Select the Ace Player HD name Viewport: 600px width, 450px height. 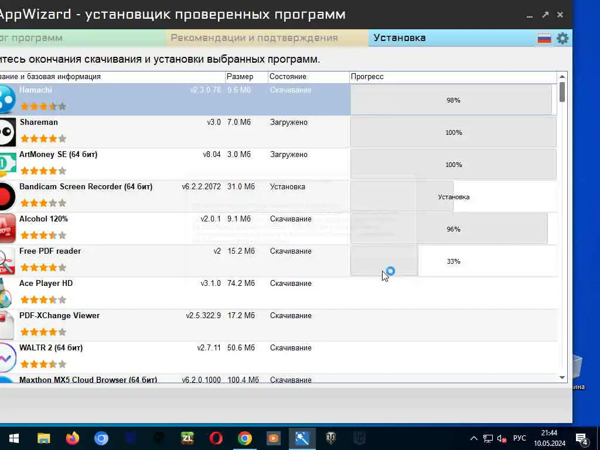pyautogui.click(x=46, y=283)
